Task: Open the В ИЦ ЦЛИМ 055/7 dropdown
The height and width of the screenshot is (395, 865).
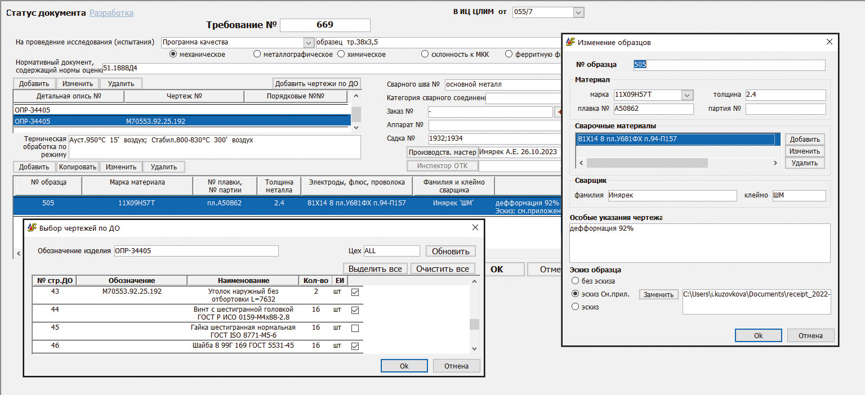Action: tap(578, 12)
